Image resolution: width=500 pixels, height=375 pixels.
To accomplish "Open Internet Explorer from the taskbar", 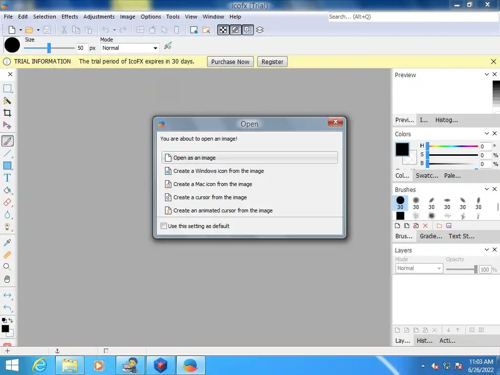I will (40, 365).
